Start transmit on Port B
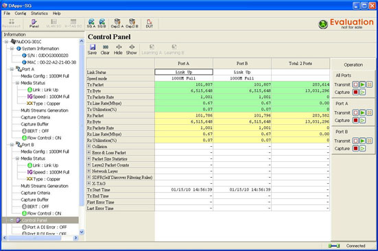The height and width of the screenshot is (251, 378). pos(363,141)
